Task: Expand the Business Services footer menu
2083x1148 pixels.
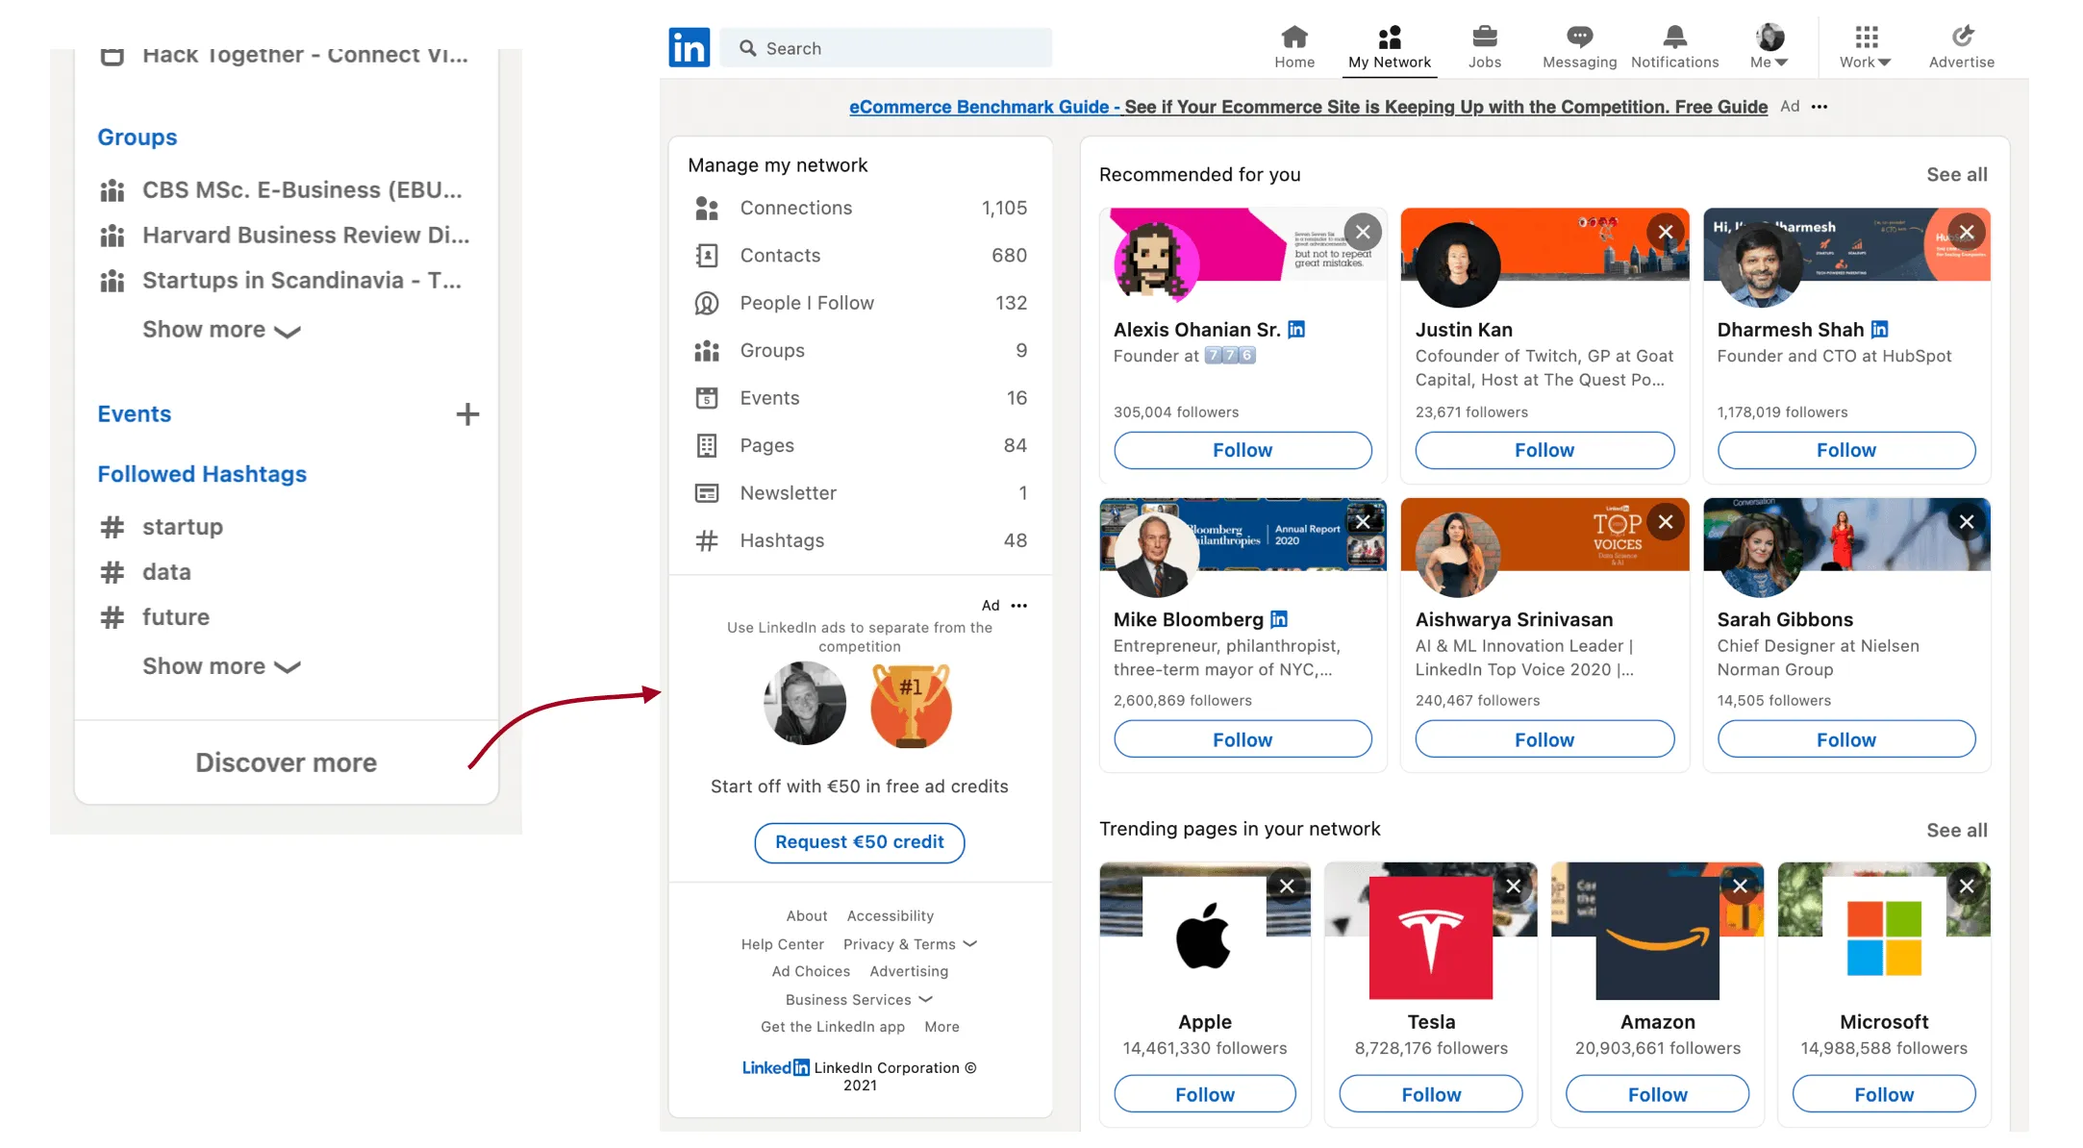Action: click(859, 1000)
